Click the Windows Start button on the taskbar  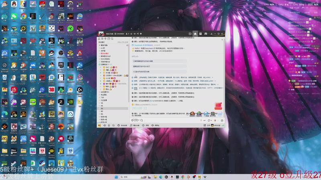116,177
